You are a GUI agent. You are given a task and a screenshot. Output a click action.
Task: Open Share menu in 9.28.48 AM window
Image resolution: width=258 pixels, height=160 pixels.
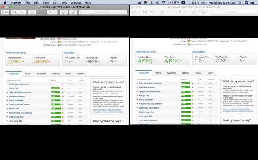pyautogui.click(x=32, y=12)
